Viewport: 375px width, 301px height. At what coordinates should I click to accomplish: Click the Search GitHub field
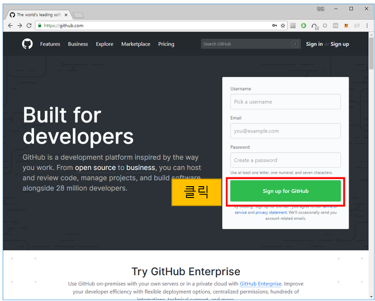click(x=251, y=44)
